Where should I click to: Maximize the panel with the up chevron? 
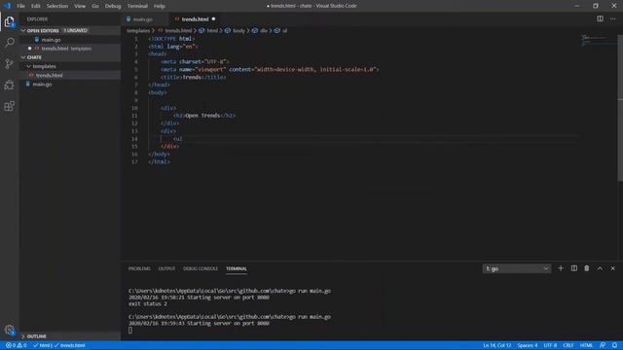pos(600,268)
